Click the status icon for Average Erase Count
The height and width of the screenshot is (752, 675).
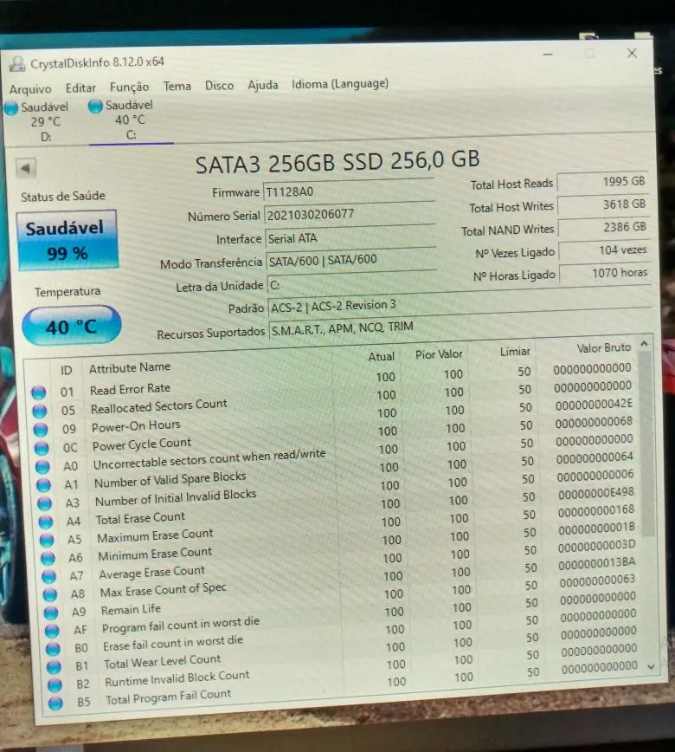click(x=48, y=576)
